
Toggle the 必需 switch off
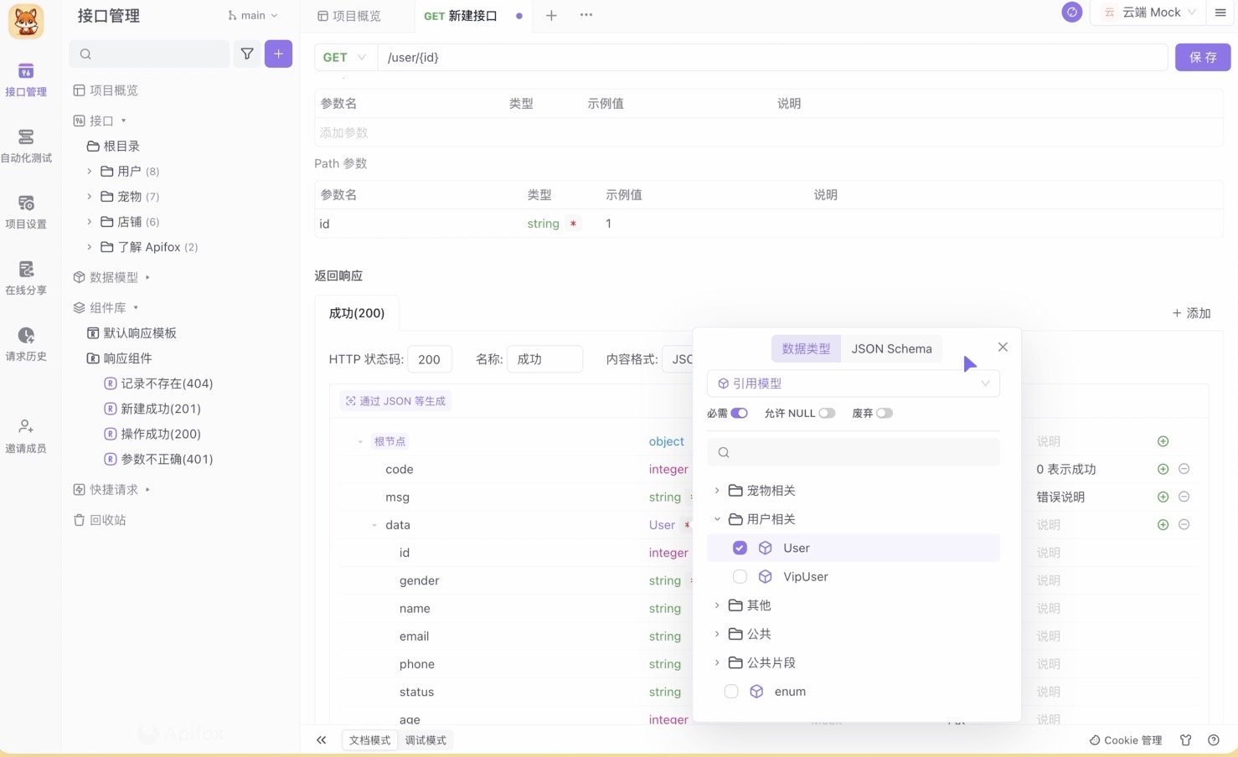(x=739, y=413)
